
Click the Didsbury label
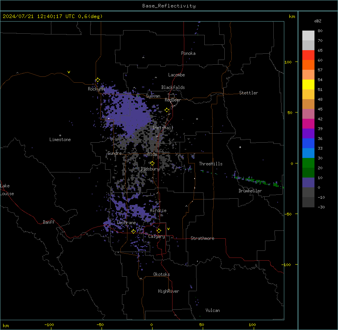click(150, 169)
